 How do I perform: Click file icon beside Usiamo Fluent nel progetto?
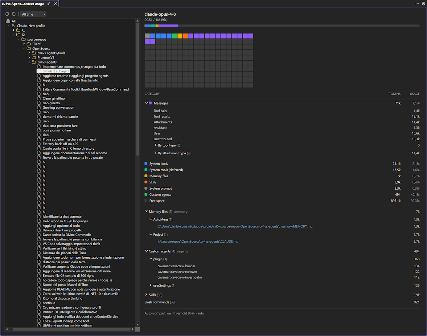tap(39, 230)
